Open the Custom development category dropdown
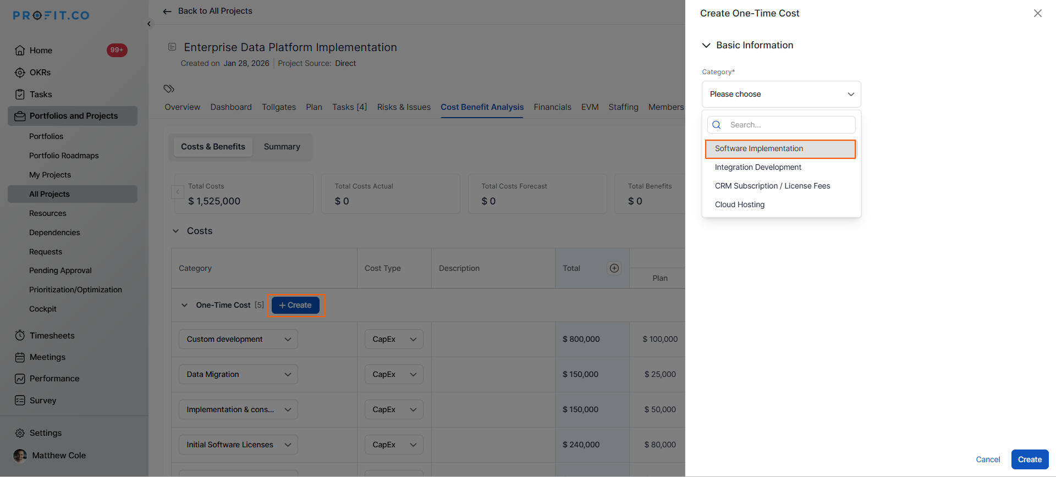This screenshot has width=1056, height=477. click(x=238, y=339)
